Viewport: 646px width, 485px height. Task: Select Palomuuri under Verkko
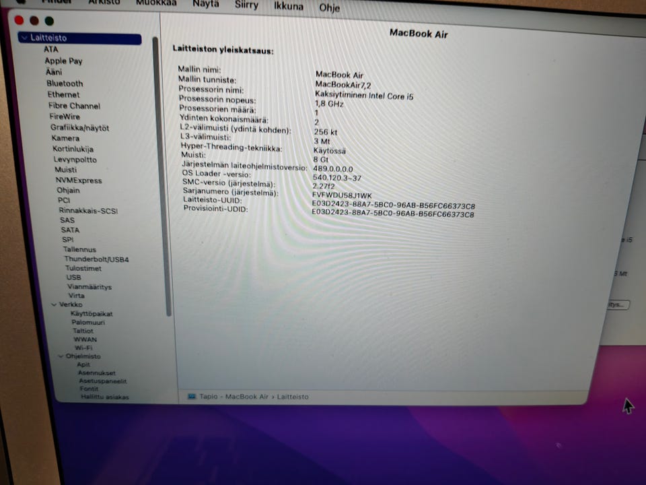click(x=88, y=322)
